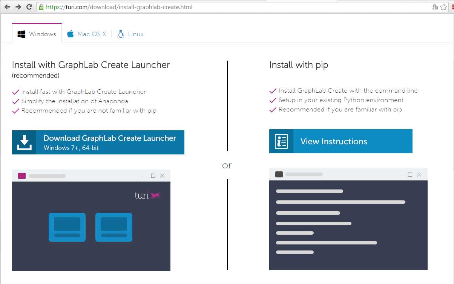The image size is (454, 284).
Task: Click the turi logo in launcher illustration
Action: tap(147, 195)
